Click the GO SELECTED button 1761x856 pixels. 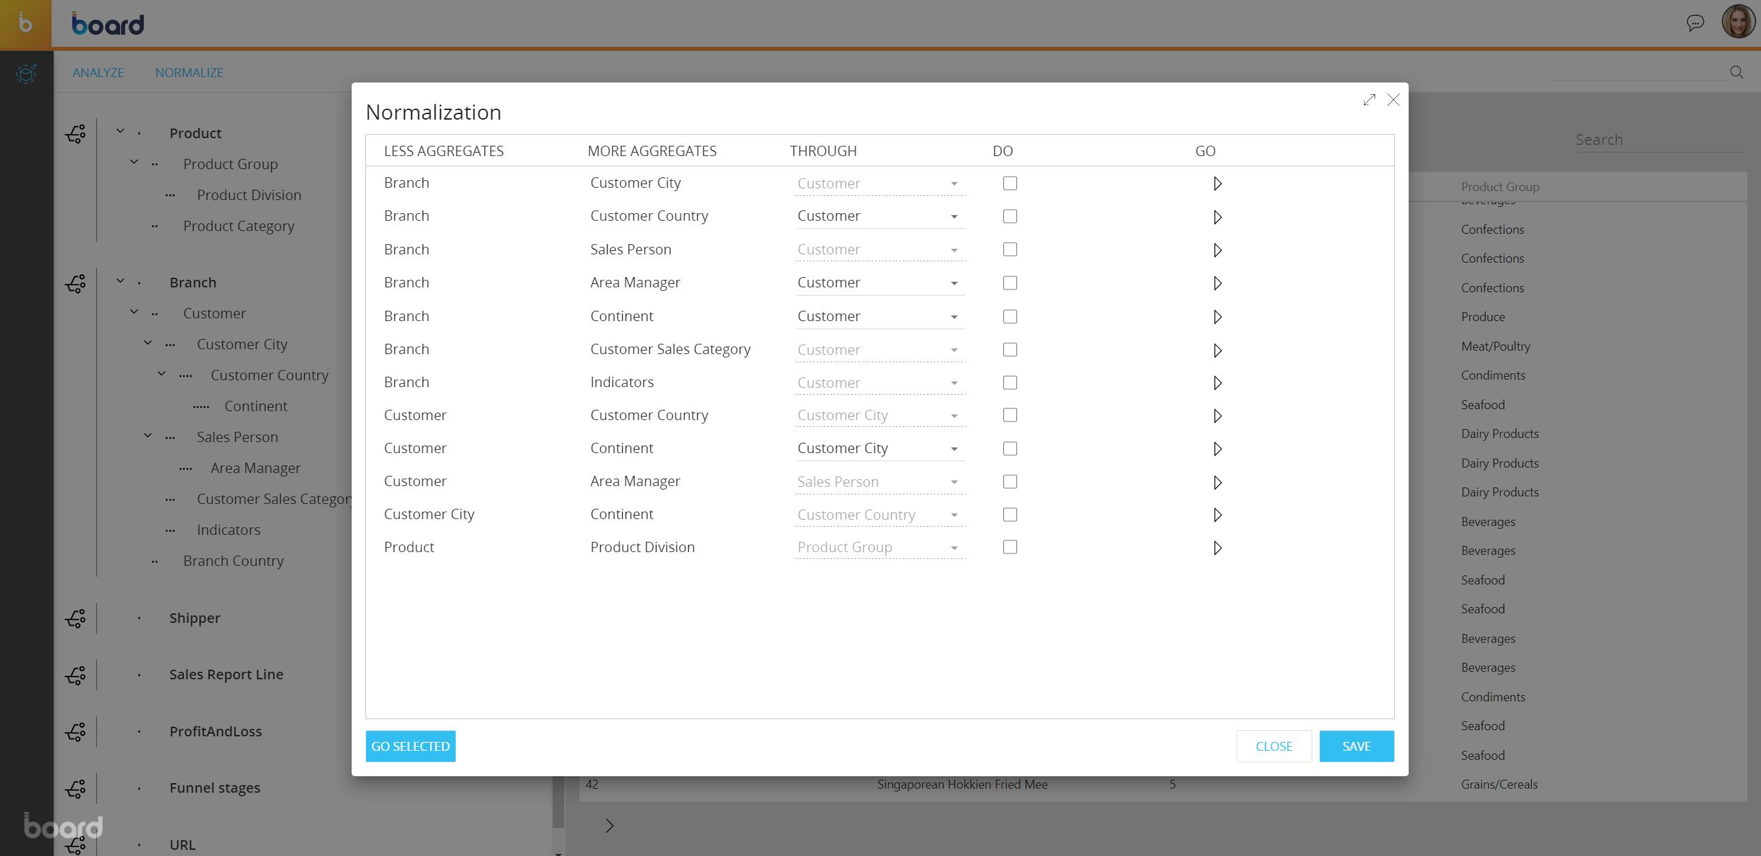tap(410, 746)
